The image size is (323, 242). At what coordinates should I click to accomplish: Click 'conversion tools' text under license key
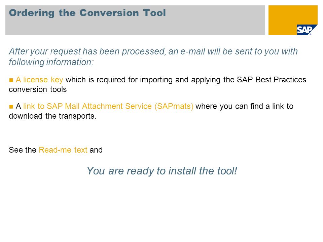tap(38, 89)
